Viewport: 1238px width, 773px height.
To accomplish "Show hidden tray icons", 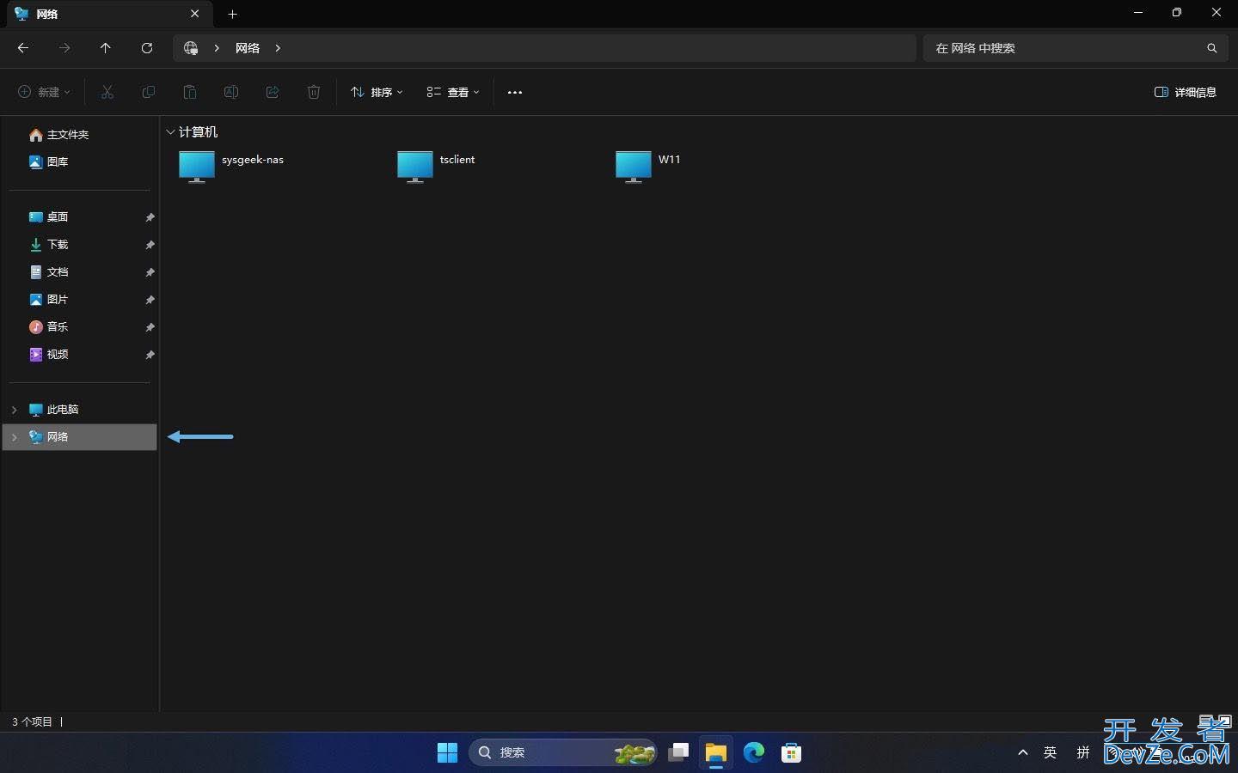I will (x=1023, y=752).
